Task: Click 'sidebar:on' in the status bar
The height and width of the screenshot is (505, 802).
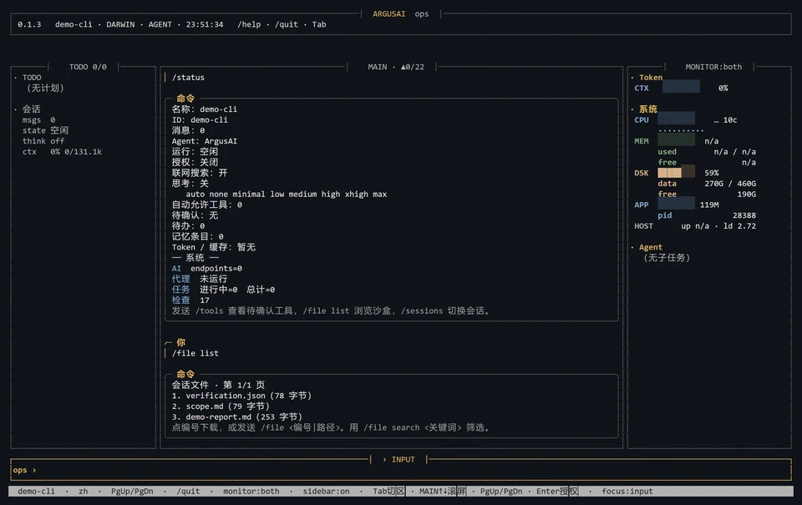Action: point(326,491)
